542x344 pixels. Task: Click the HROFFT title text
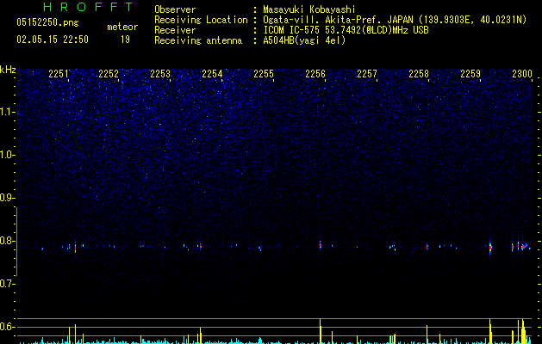[x=88, y=7]
